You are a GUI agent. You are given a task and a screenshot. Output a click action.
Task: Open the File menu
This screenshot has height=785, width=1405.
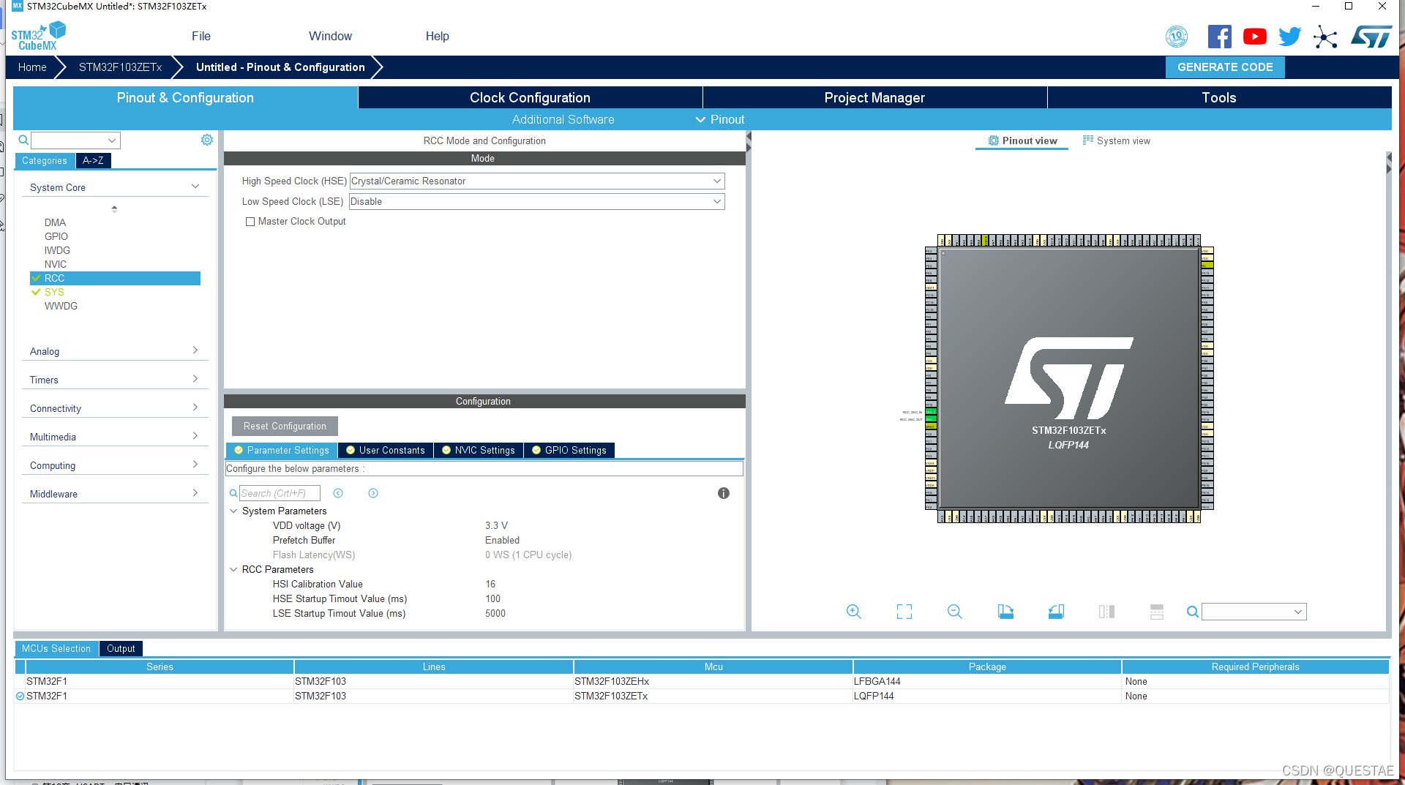click(x=201, y=36)
